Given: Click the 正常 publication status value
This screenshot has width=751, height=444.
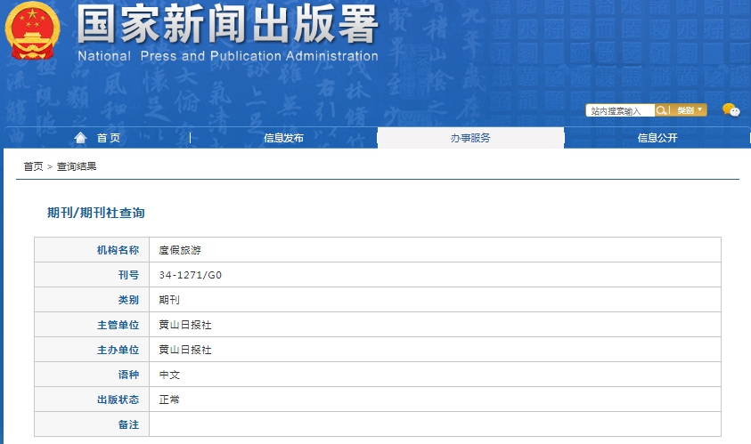Looking at the screenshot, I should 169,400.
